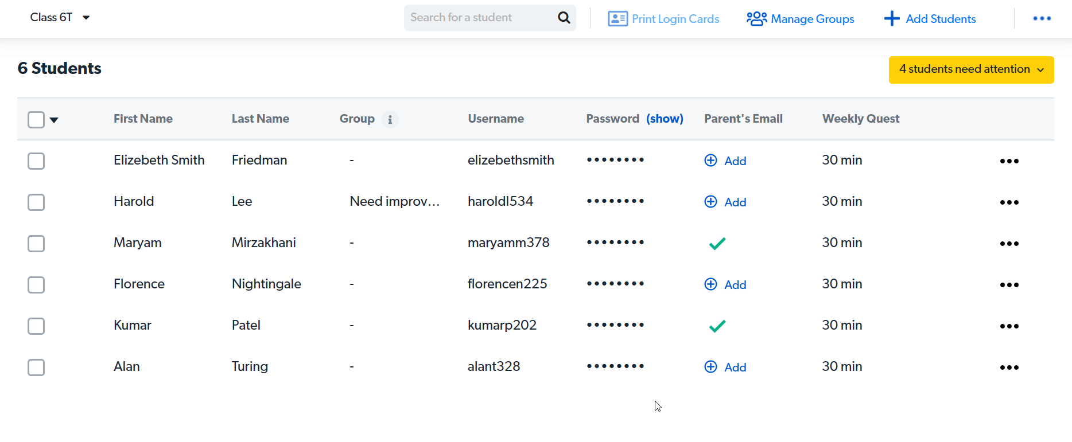Click the Weekly Quest column header
The height and width of the screenshot is (442, 1072).
pos(860,119)
